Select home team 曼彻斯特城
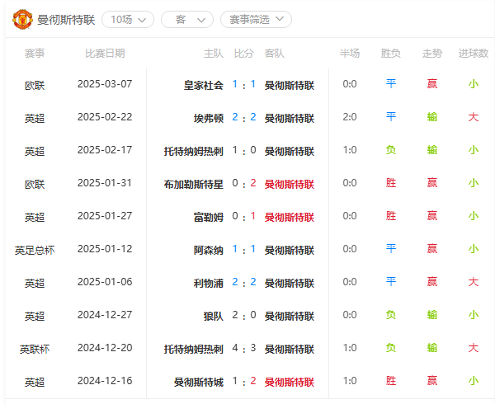This screenshot has height=404, width=495. 199,382
